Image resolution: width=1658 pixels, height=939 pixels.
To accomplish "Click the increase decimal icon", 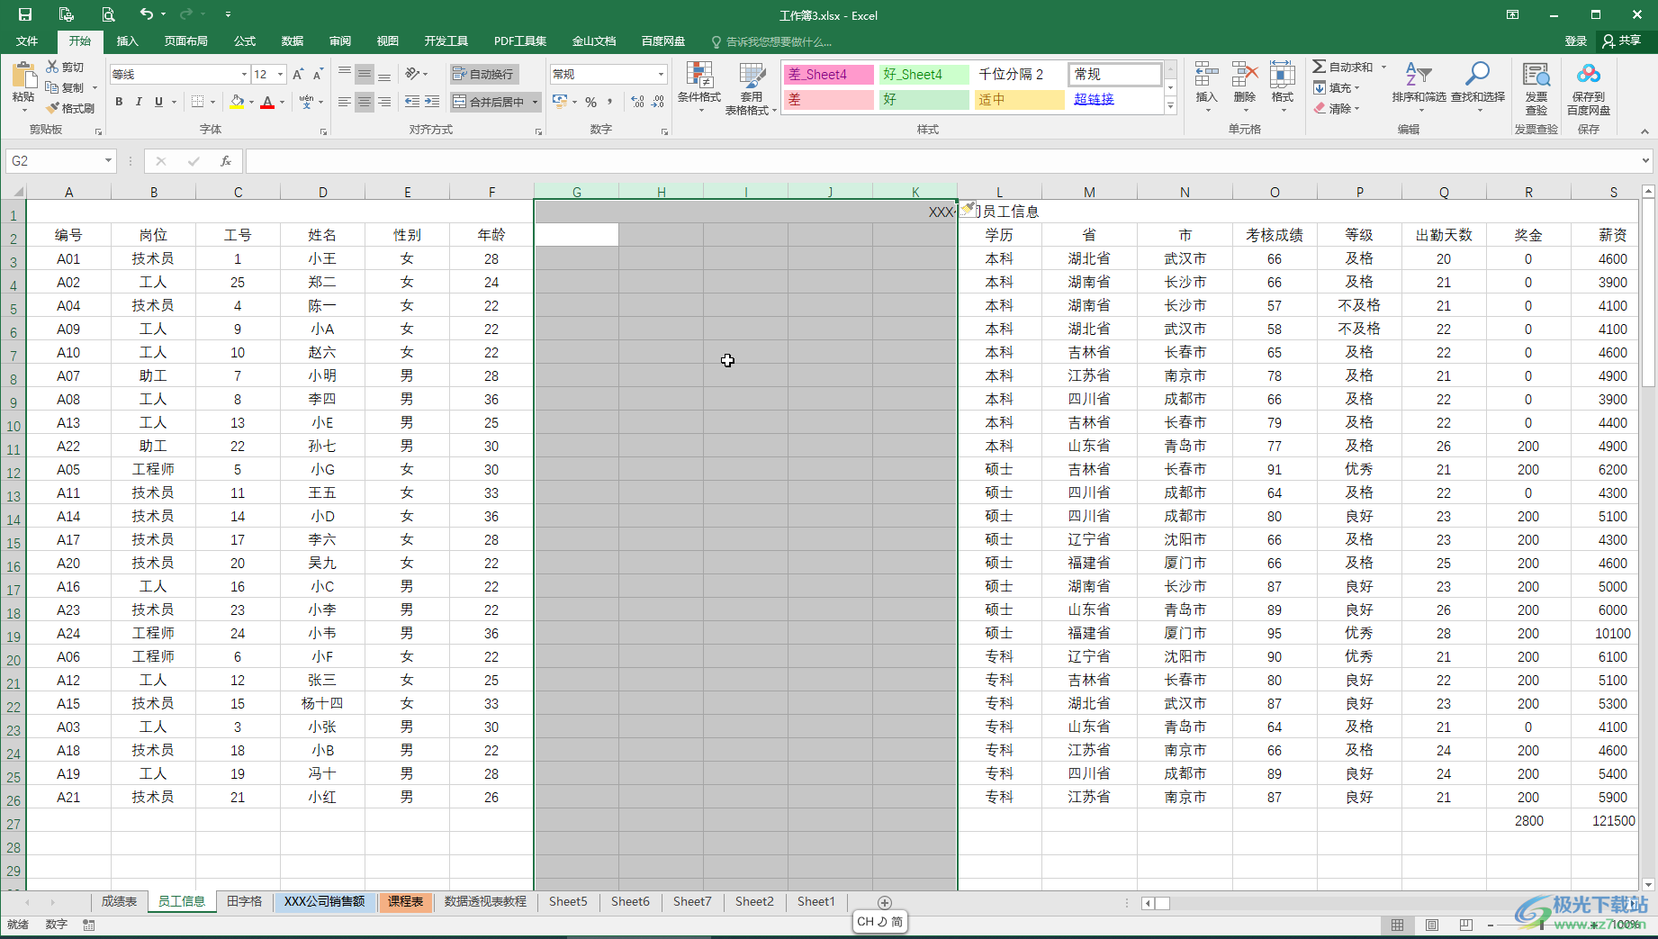I will [638, 102].
